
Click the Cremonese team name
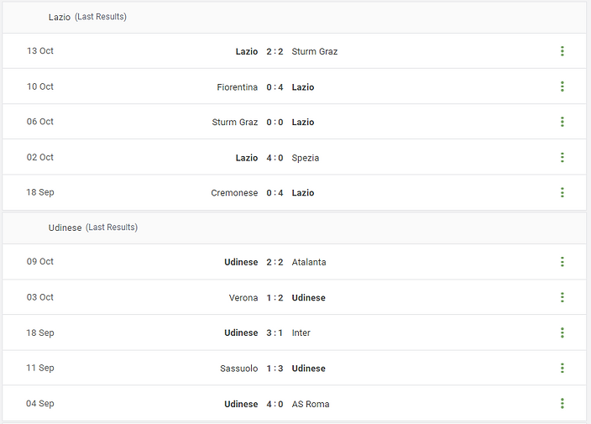(234, 193)
